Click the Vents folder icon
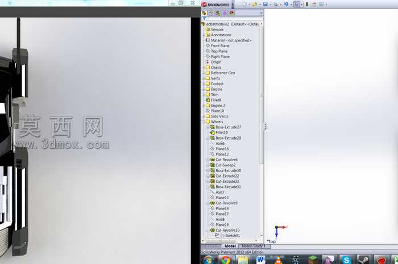 [x=208, y=78]
